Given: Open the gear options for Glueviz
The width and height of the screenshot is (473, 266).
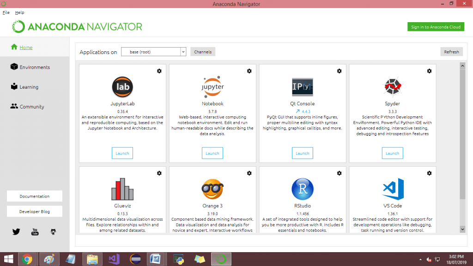Looking at the screenshot, I should pyautogui.click(x=159, y=173).
